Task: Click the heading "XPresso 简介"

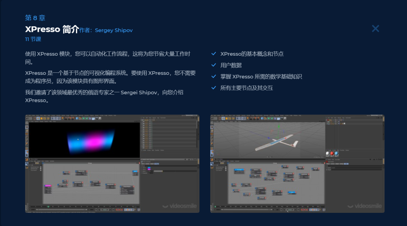Action: click(x=52, y=29)
